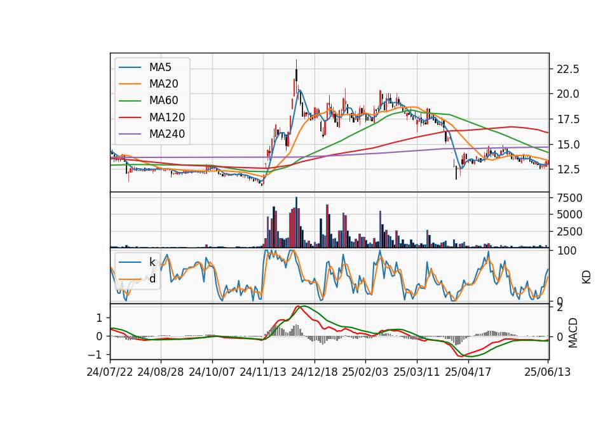Click the 24/07/22 date tick label
This screenshot has height=438, width=610.
[110, 372]
